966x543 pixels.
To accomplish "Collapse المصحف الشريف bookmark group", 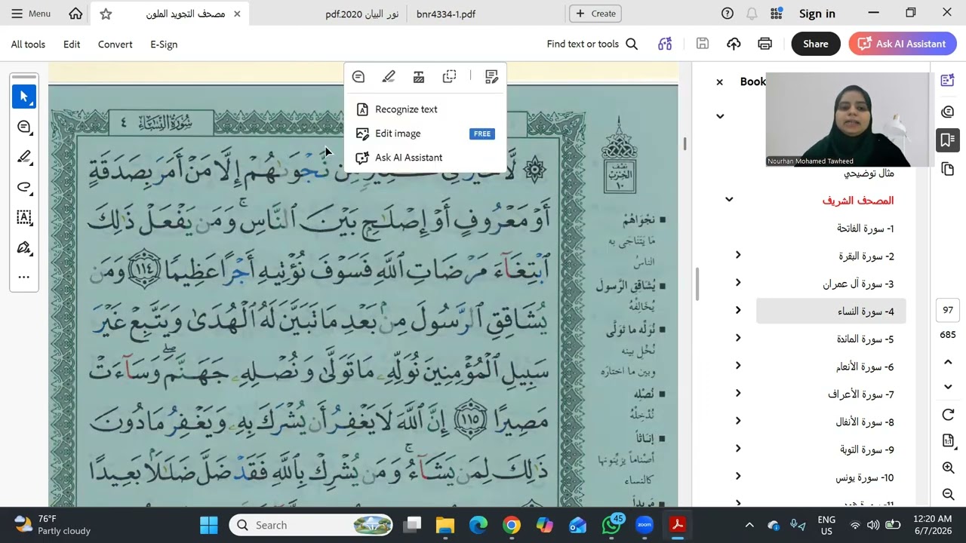I will point(729,200).
